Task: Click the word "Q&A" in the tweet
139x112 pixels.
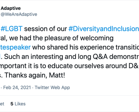Action: pos(100,57)
